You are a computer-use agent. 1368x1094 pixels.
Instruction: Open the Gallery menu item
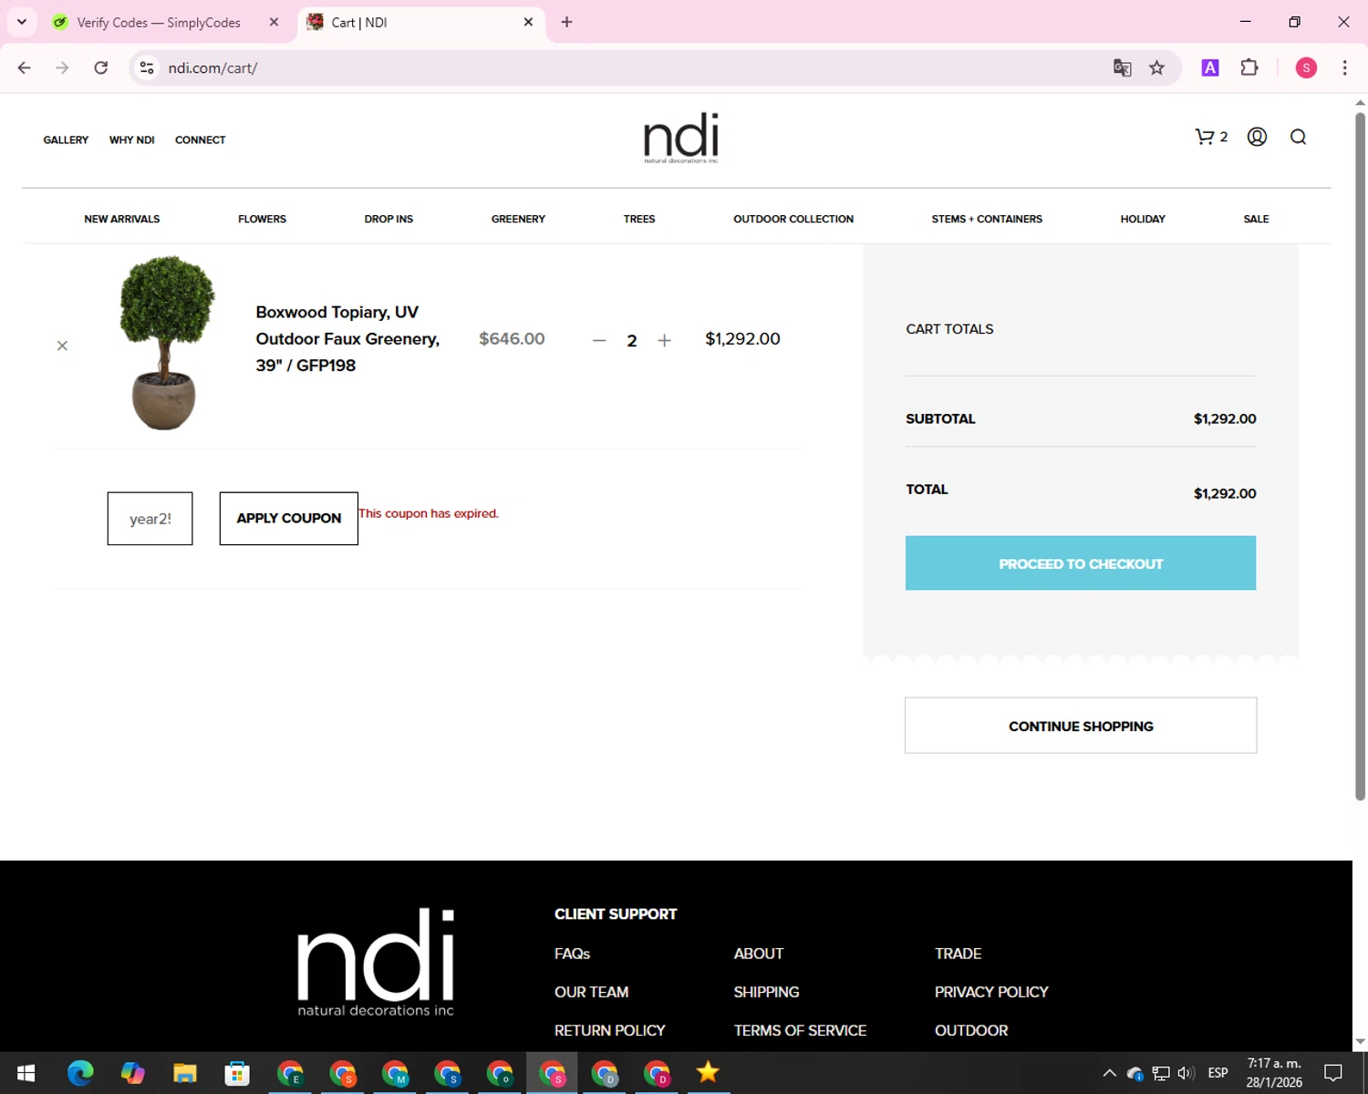pyautogui.click(x=66, y=139)
